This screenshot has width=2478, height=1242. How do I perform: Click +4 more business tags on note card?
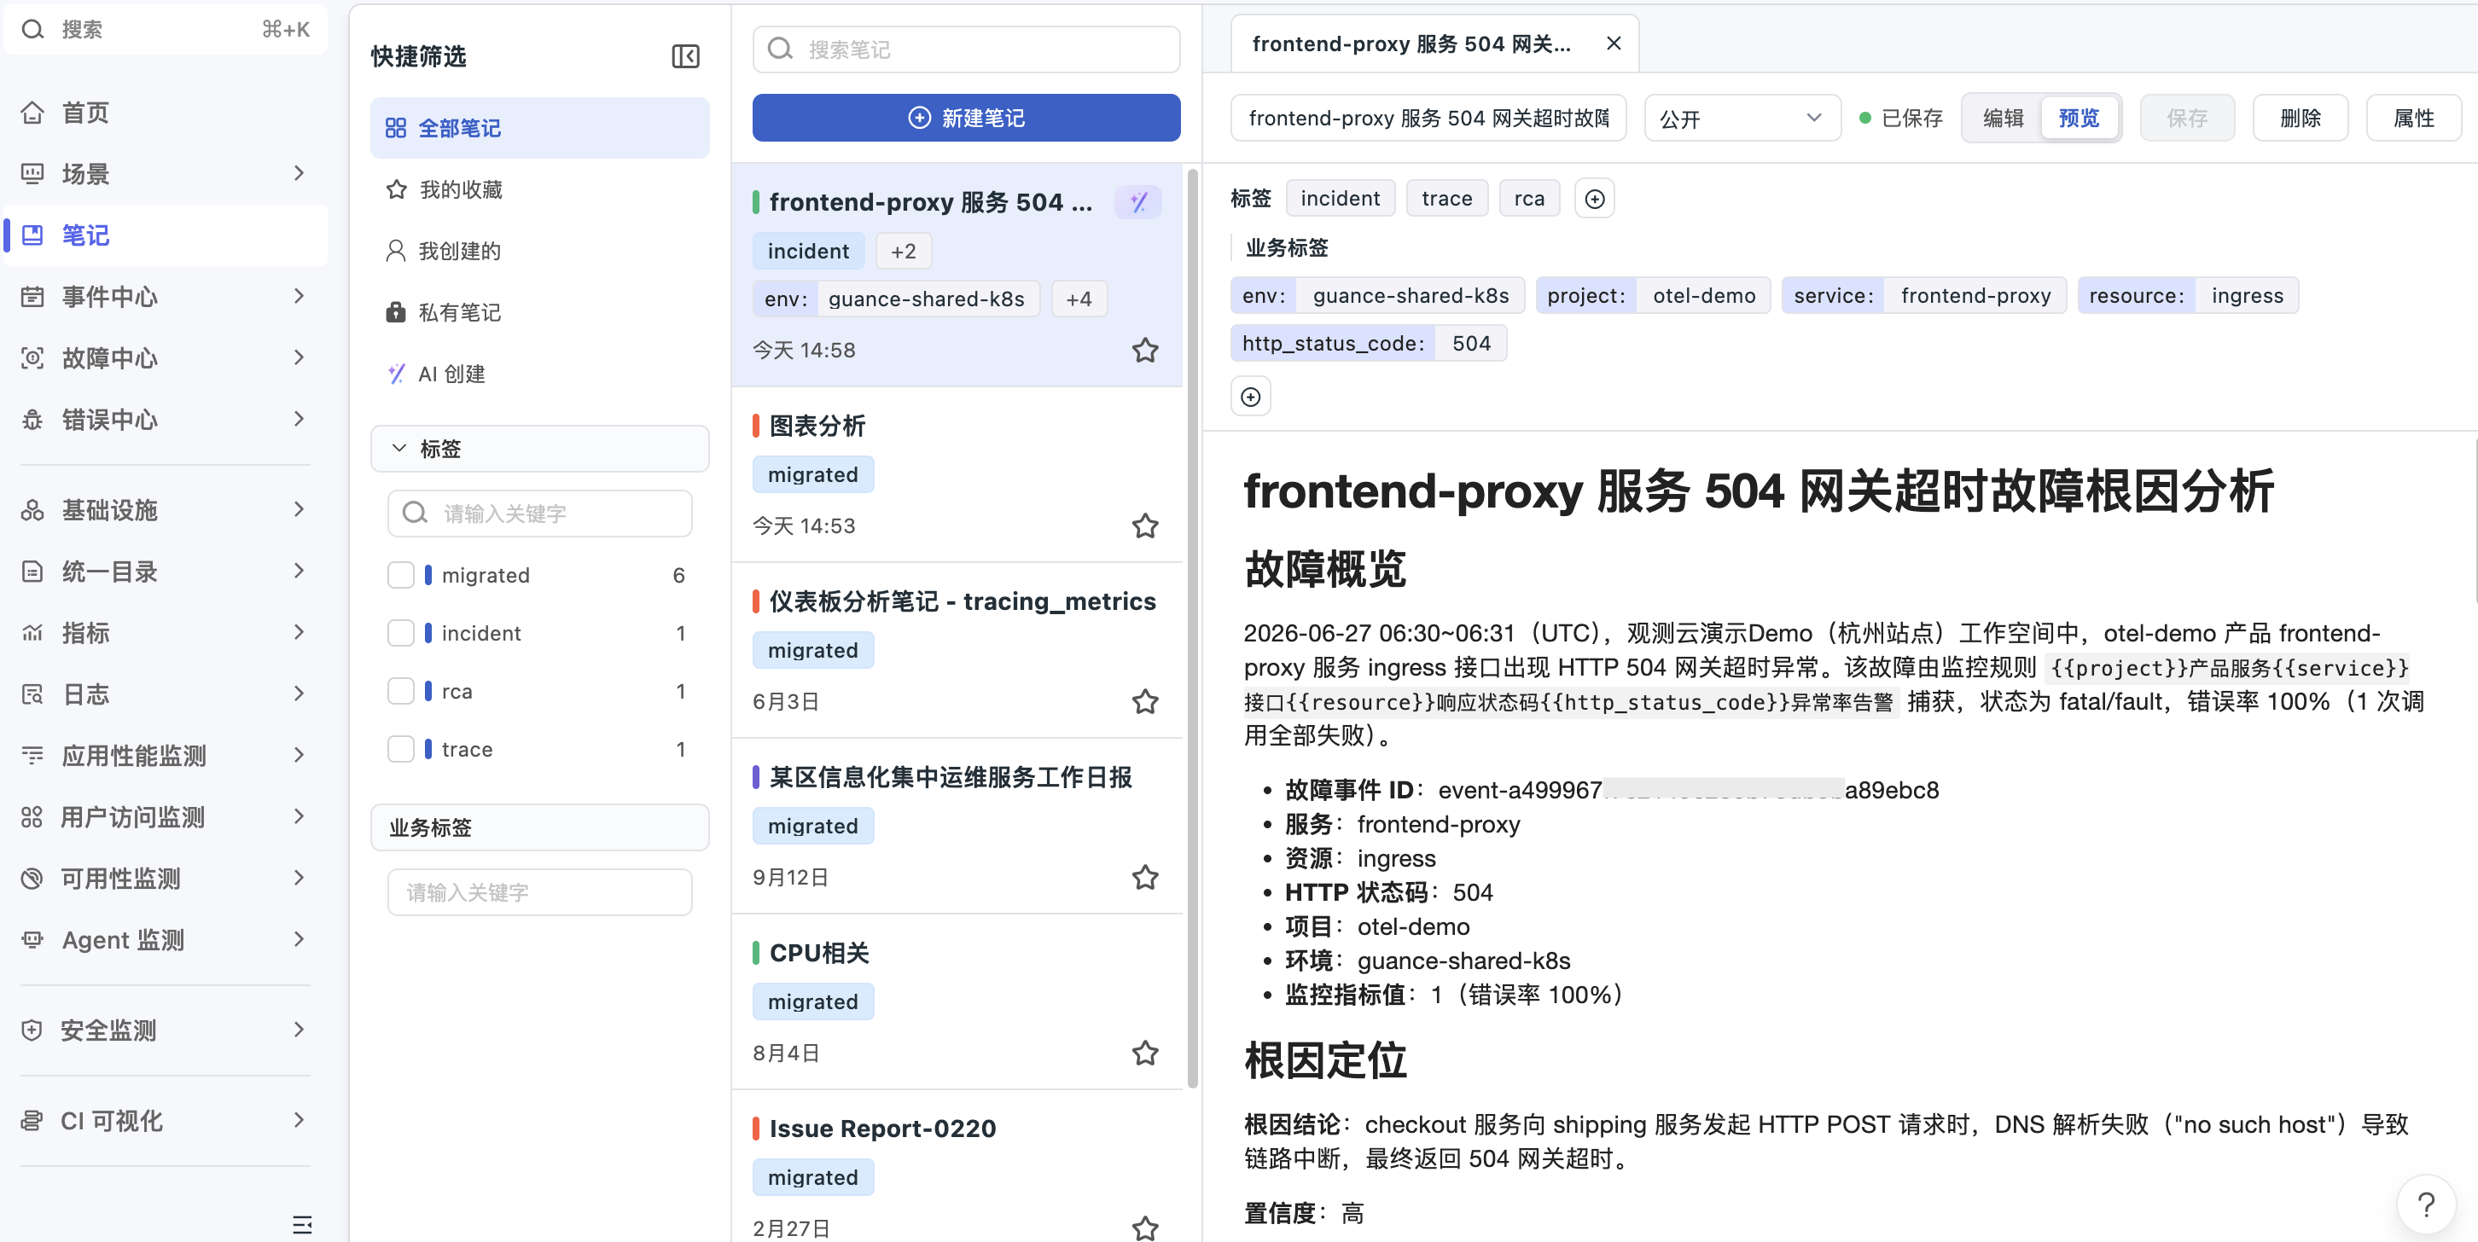point(1079,300)
